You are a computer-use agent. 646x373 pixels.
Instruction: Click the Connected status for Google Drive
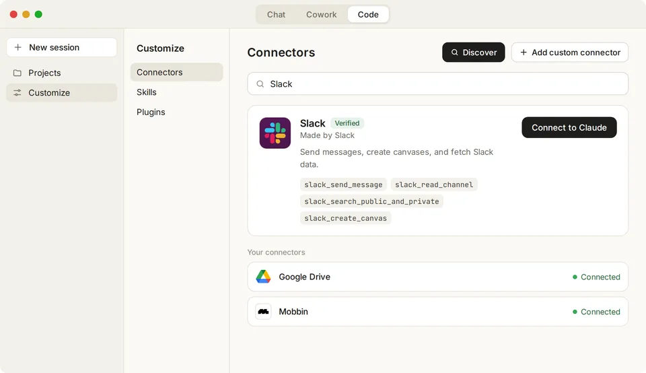point(596,277)
